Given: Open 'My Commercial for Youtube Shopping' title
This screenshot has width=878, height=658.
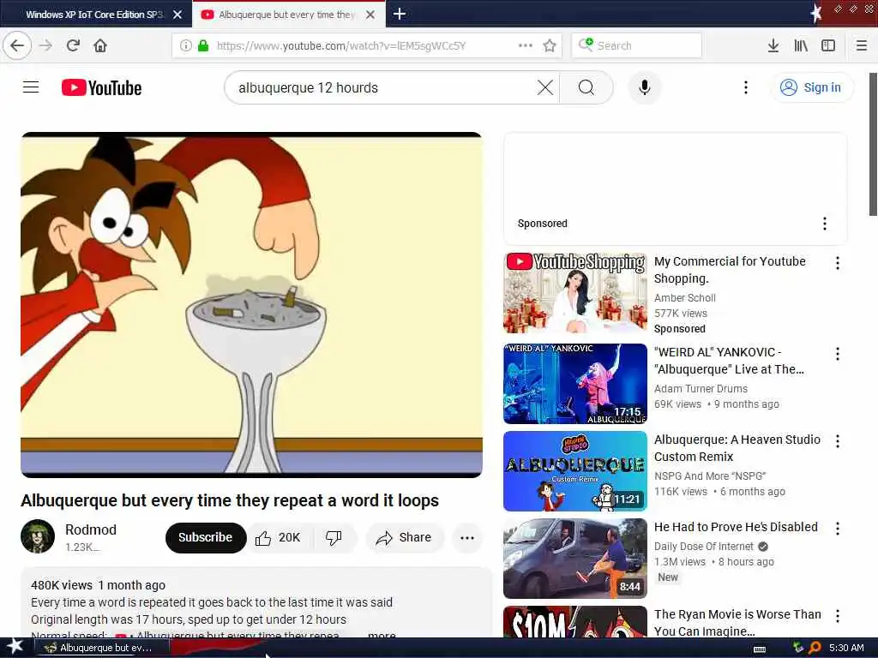Looking at the screenshot, I should (730, 270).
